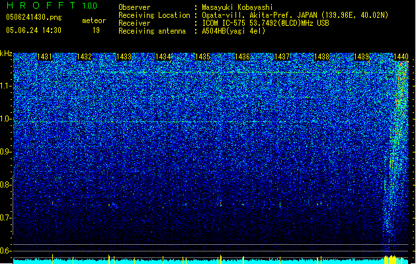Click the 1434 time marker

click(163, 57)
